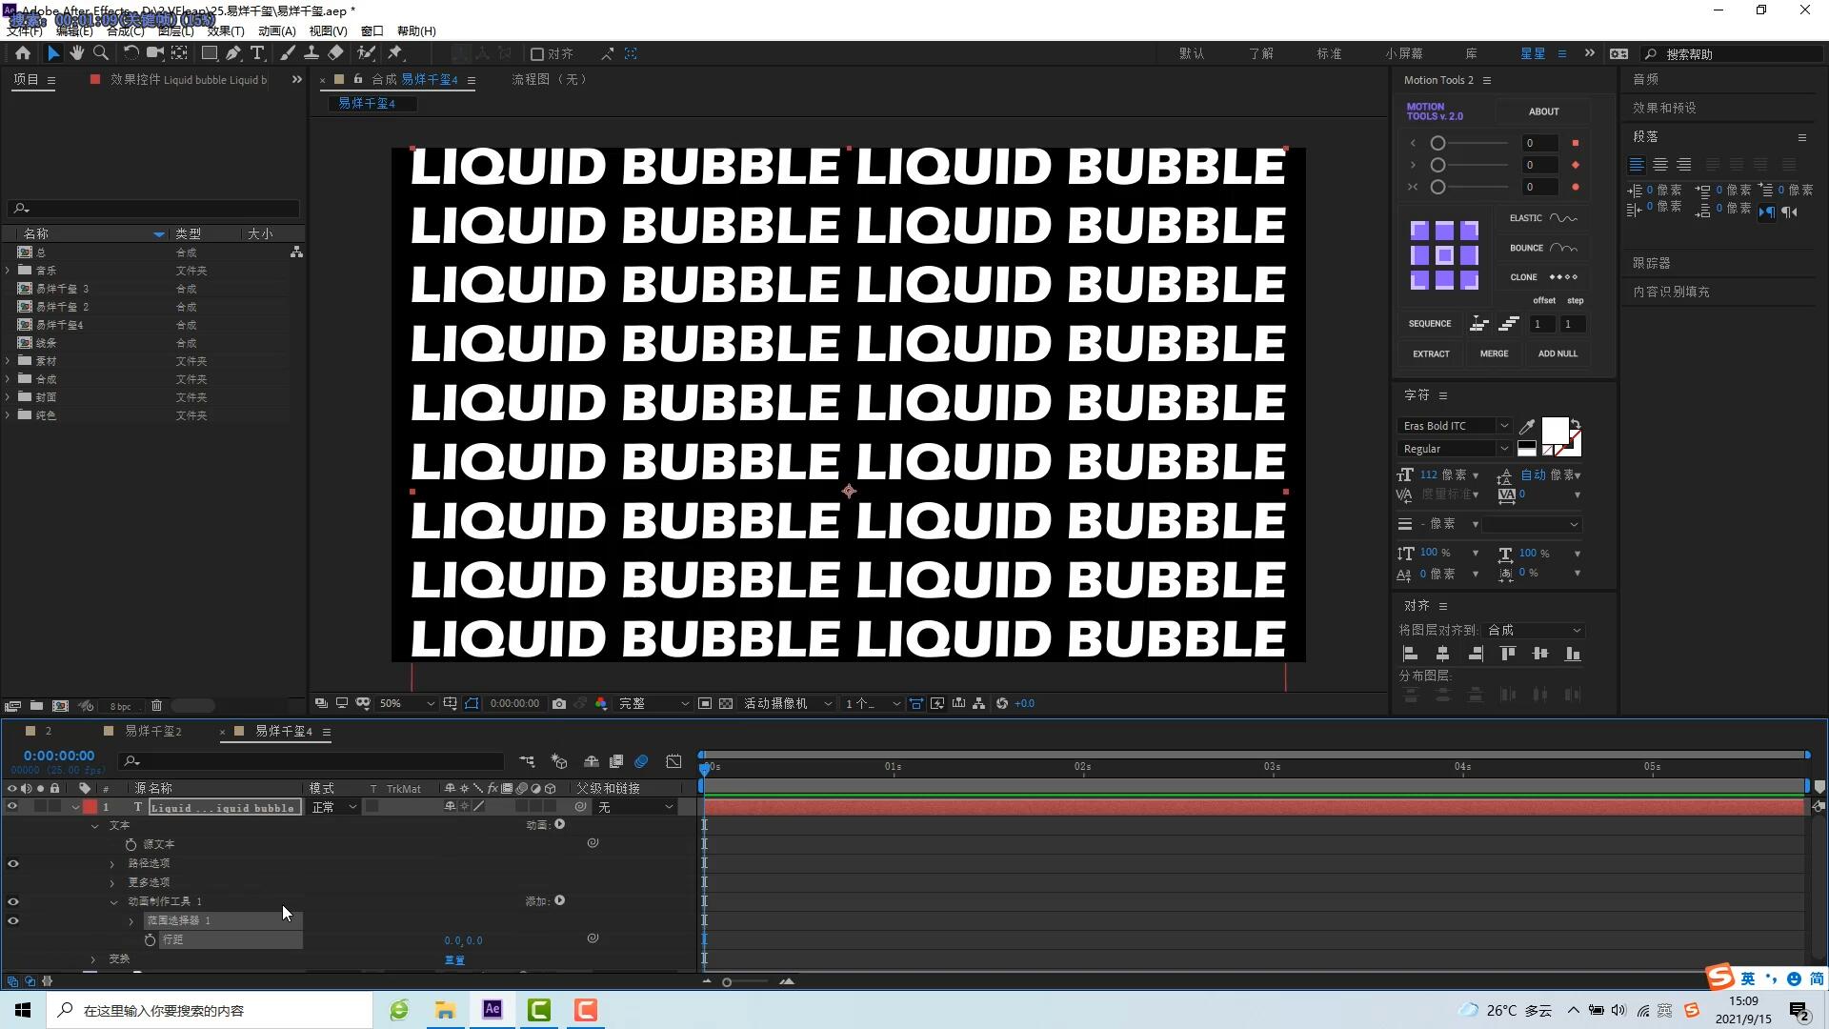Click the MERGE button

pos(1494,353)
